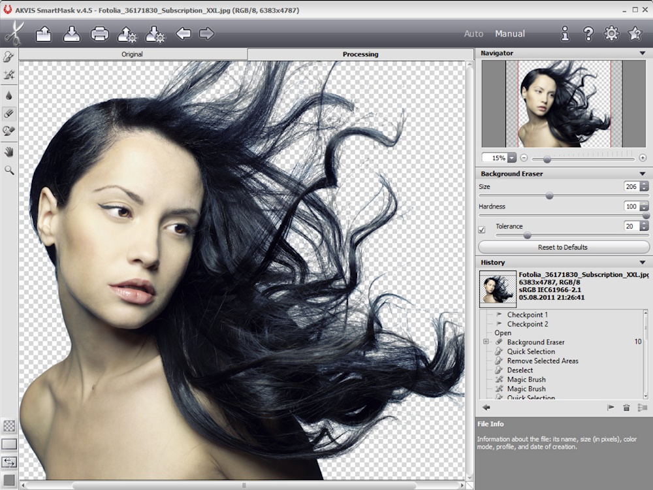The width and height of the screenshot is (653, 490).
Task: Click the Size slider handle
Action: coord(549,195)
